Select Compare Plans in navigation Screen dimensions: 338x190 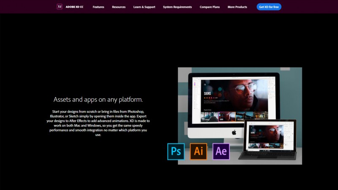210,7
